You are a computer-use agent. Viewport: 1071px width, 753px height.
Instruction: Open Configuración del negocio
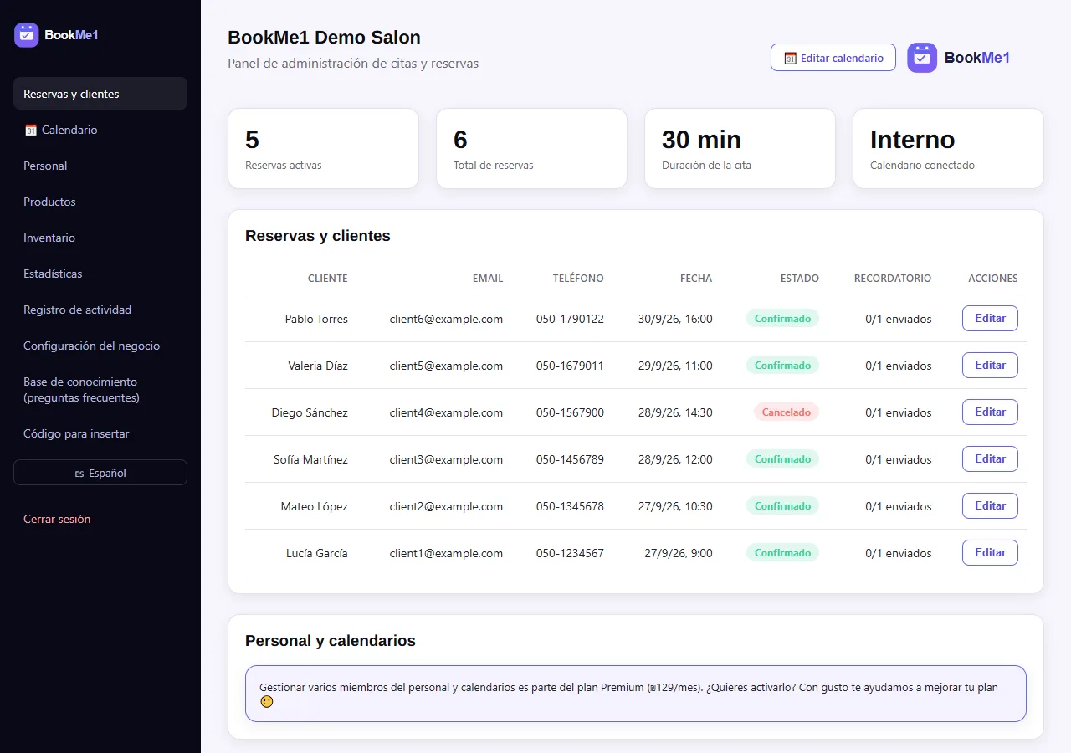100,346
